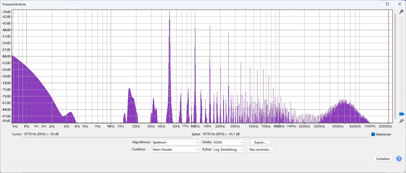Click the 10Hz frequency axis label
This screenshot has height=173, width=406.
pos(111,126)
